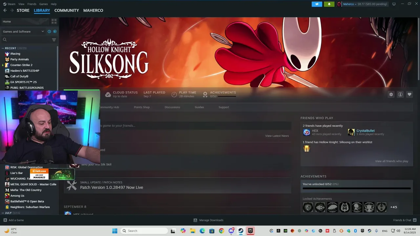Open Google Chrome from taskbar
Screen dimensions: 420x236
click(x=221, y=231)
